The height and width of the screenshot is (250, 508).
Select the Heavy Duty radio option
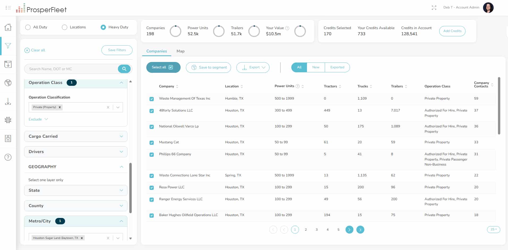click(x=103, y=27)
